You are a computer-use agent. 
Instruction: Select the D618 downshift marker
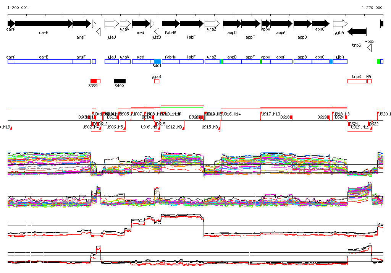pos(291,118)
